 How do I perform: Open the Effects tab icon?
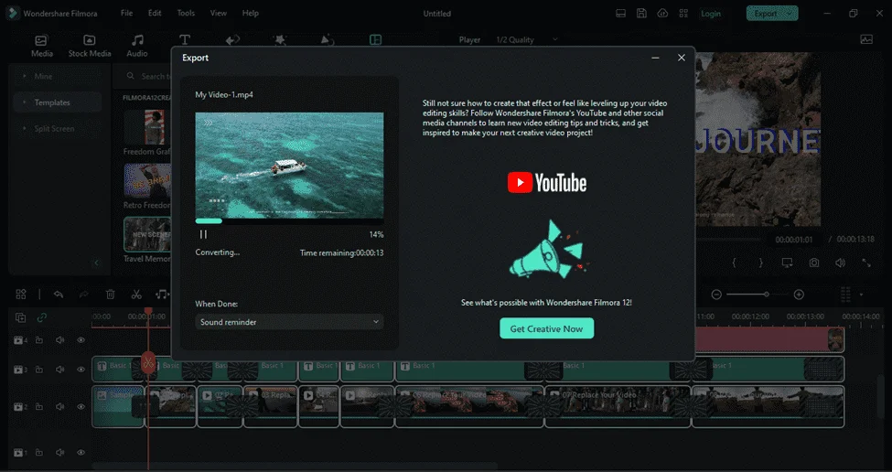(x=280, y=40)
